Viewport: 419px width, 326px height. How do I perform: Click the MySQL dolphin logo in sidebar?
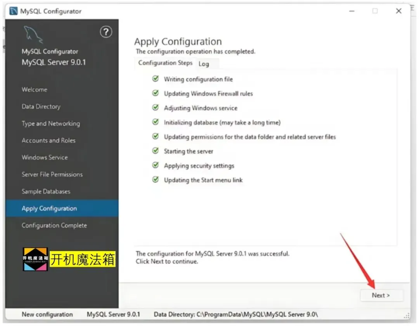point(33,35)
